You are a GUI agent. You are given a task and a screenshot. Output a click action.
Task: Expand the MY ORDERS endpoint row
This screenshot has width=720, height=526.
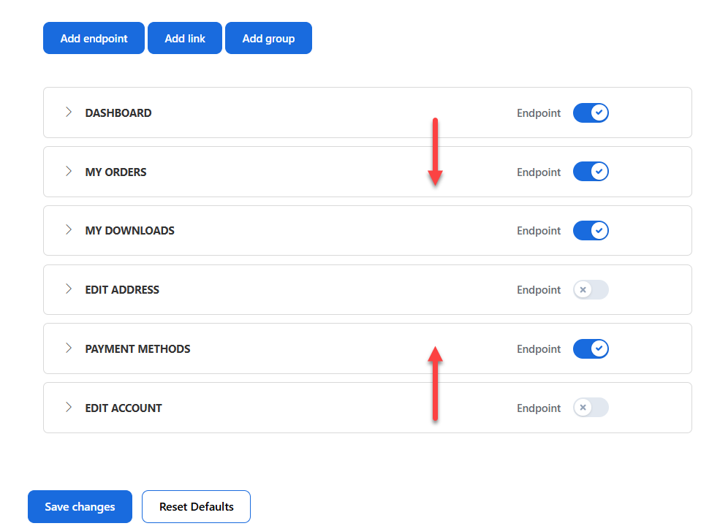(68, 172)
